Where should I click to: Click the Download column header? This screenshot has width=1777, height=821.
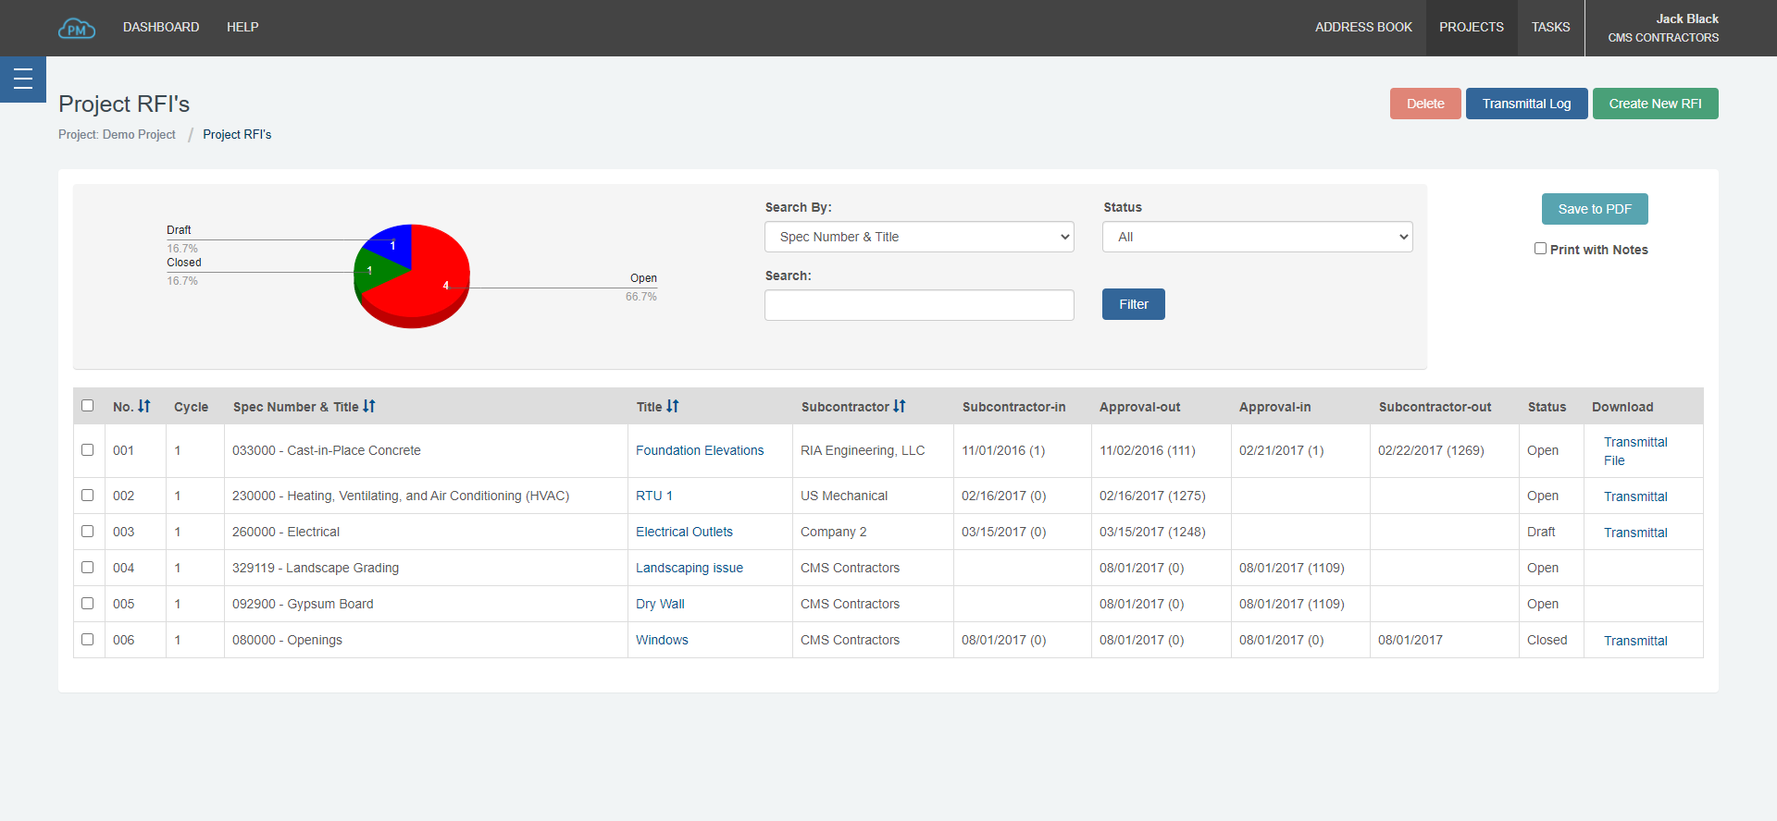point(1622,407)
